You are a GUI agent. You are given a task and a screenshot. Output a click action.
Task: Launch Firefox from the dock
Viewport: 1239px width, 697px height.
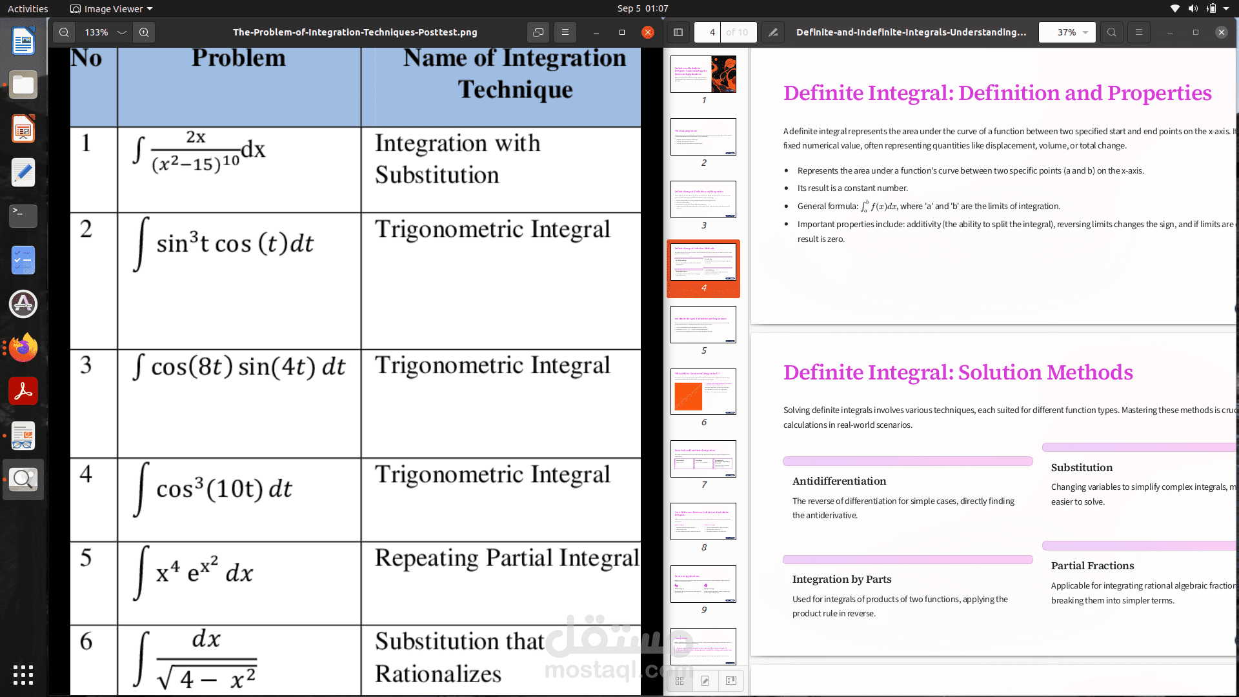point(23,348)
